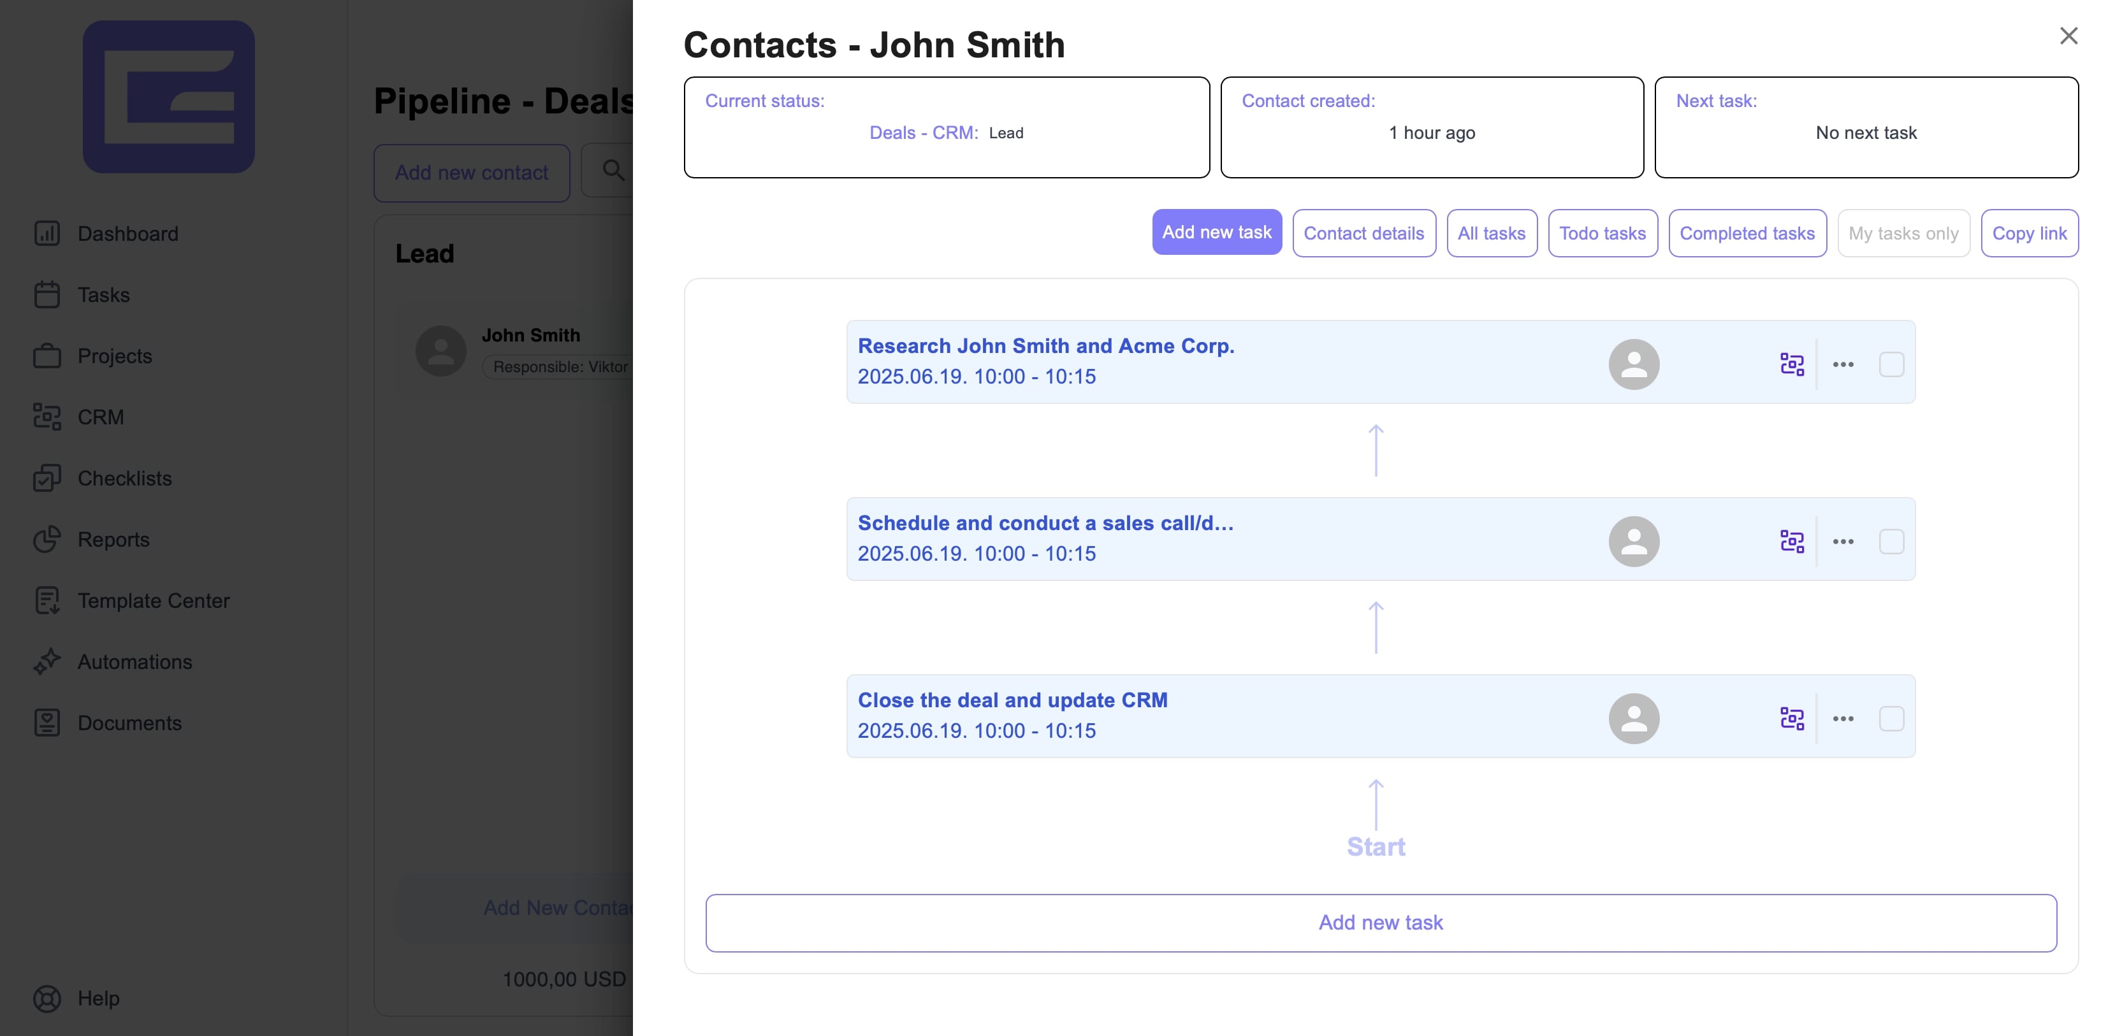
Task: Click Add new contact in Pipeline
Action: tap(471, 173)
